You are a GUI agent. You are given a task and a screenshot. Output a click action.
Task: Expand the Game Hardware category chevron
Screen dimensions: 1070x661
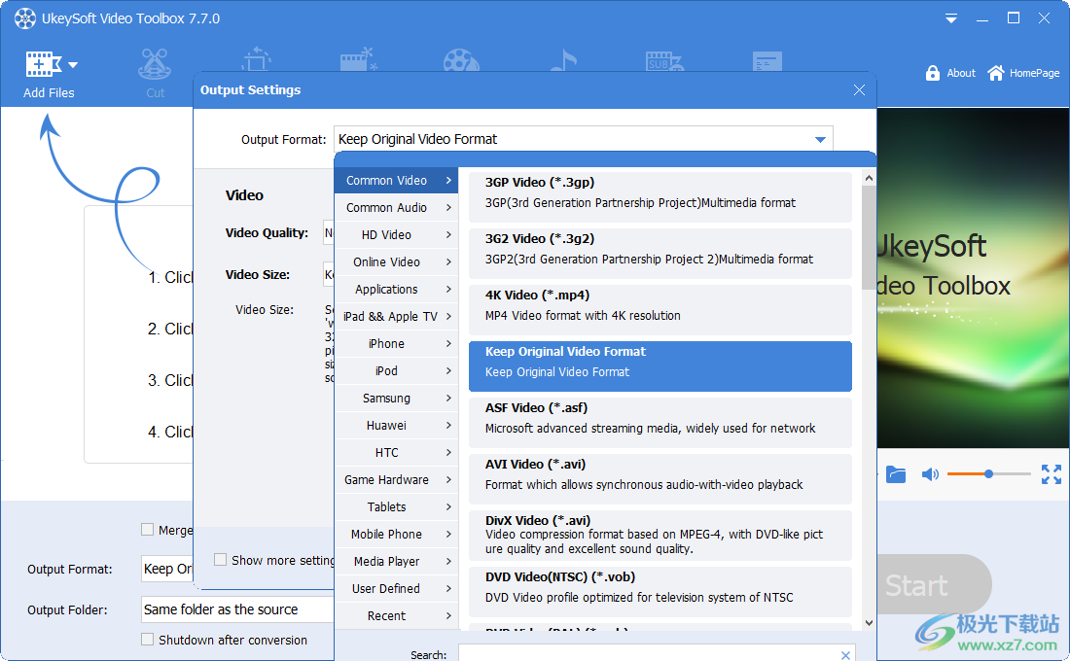point(448,480)
